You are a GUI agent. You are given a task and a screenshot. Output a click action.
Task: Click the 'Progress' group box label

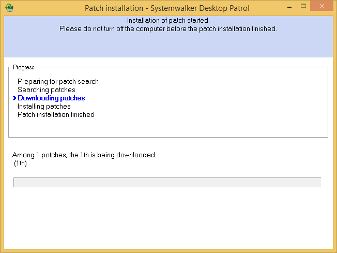coord(24,67)
